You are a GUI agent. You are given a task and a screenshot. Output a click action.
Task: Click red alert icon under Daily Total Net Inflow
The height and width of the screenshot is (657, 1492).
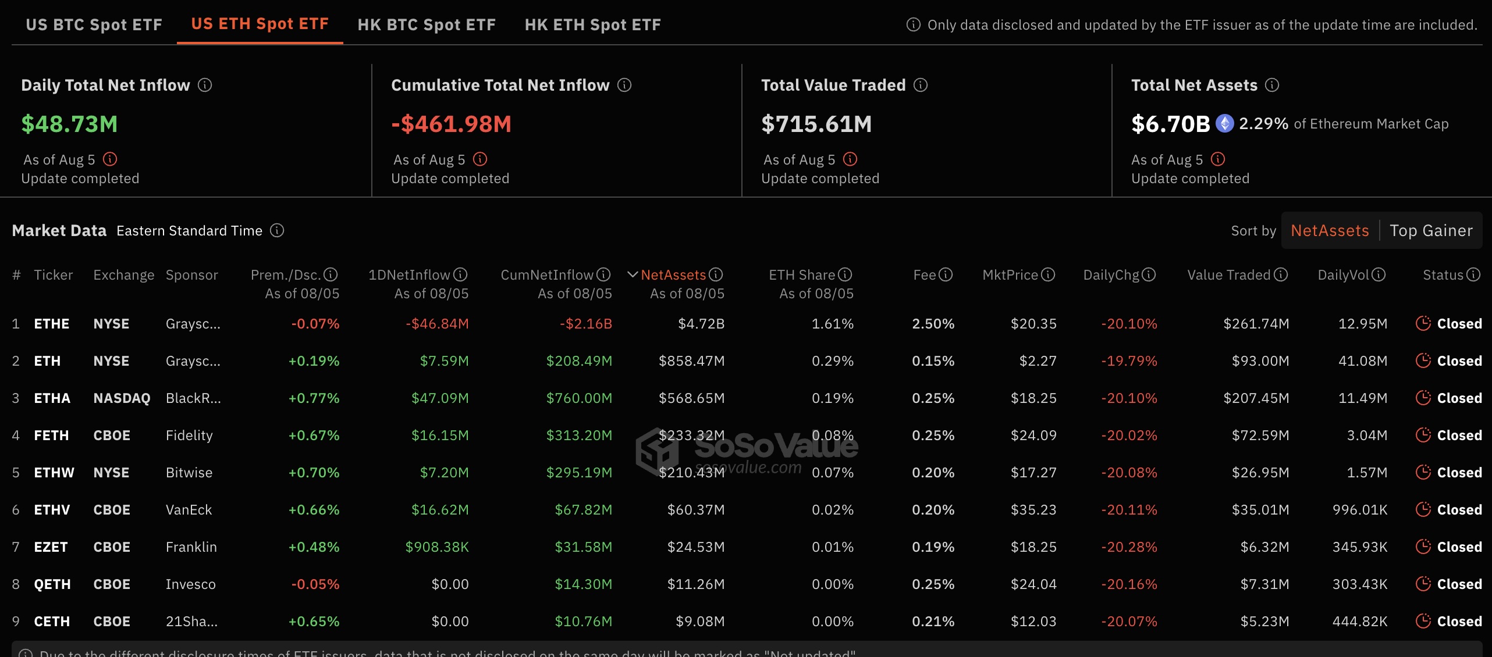(110, 159)
